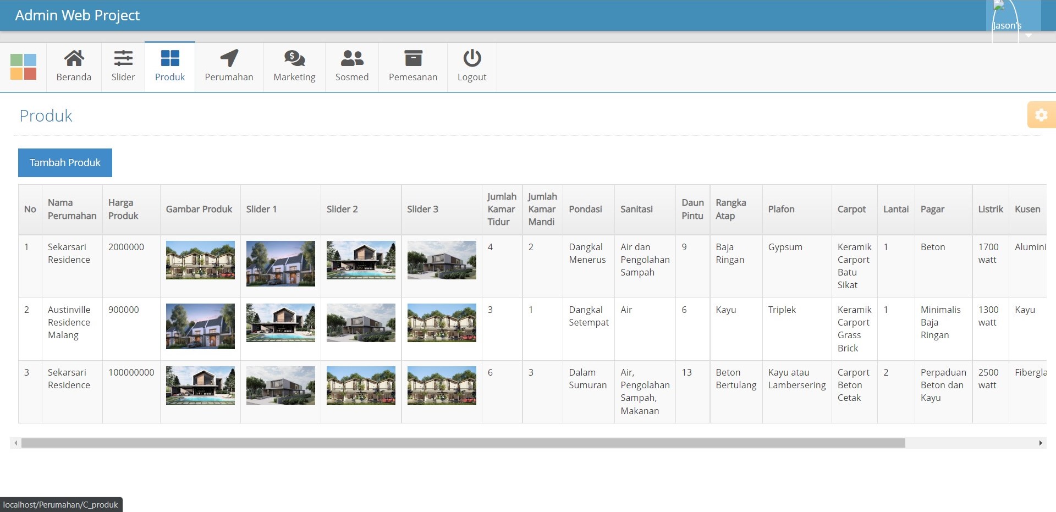Screen dimensions: 1056x512
Task: Open Sosmed using the people icon
Action: [352, 58]
